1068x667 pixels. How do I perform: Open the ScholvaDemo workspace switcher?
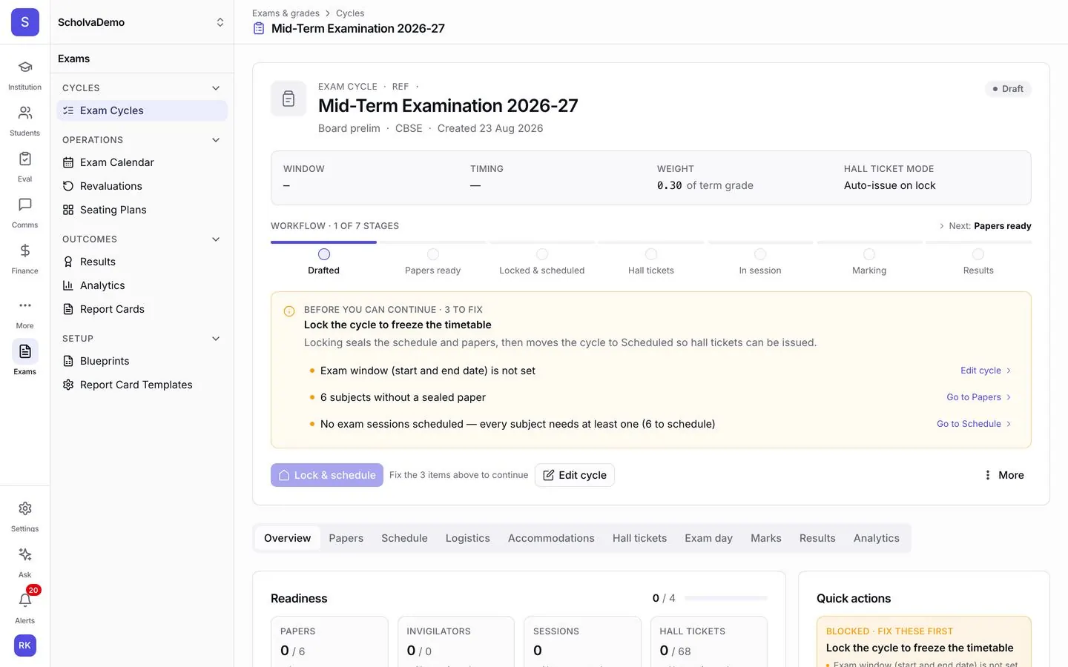142,22
